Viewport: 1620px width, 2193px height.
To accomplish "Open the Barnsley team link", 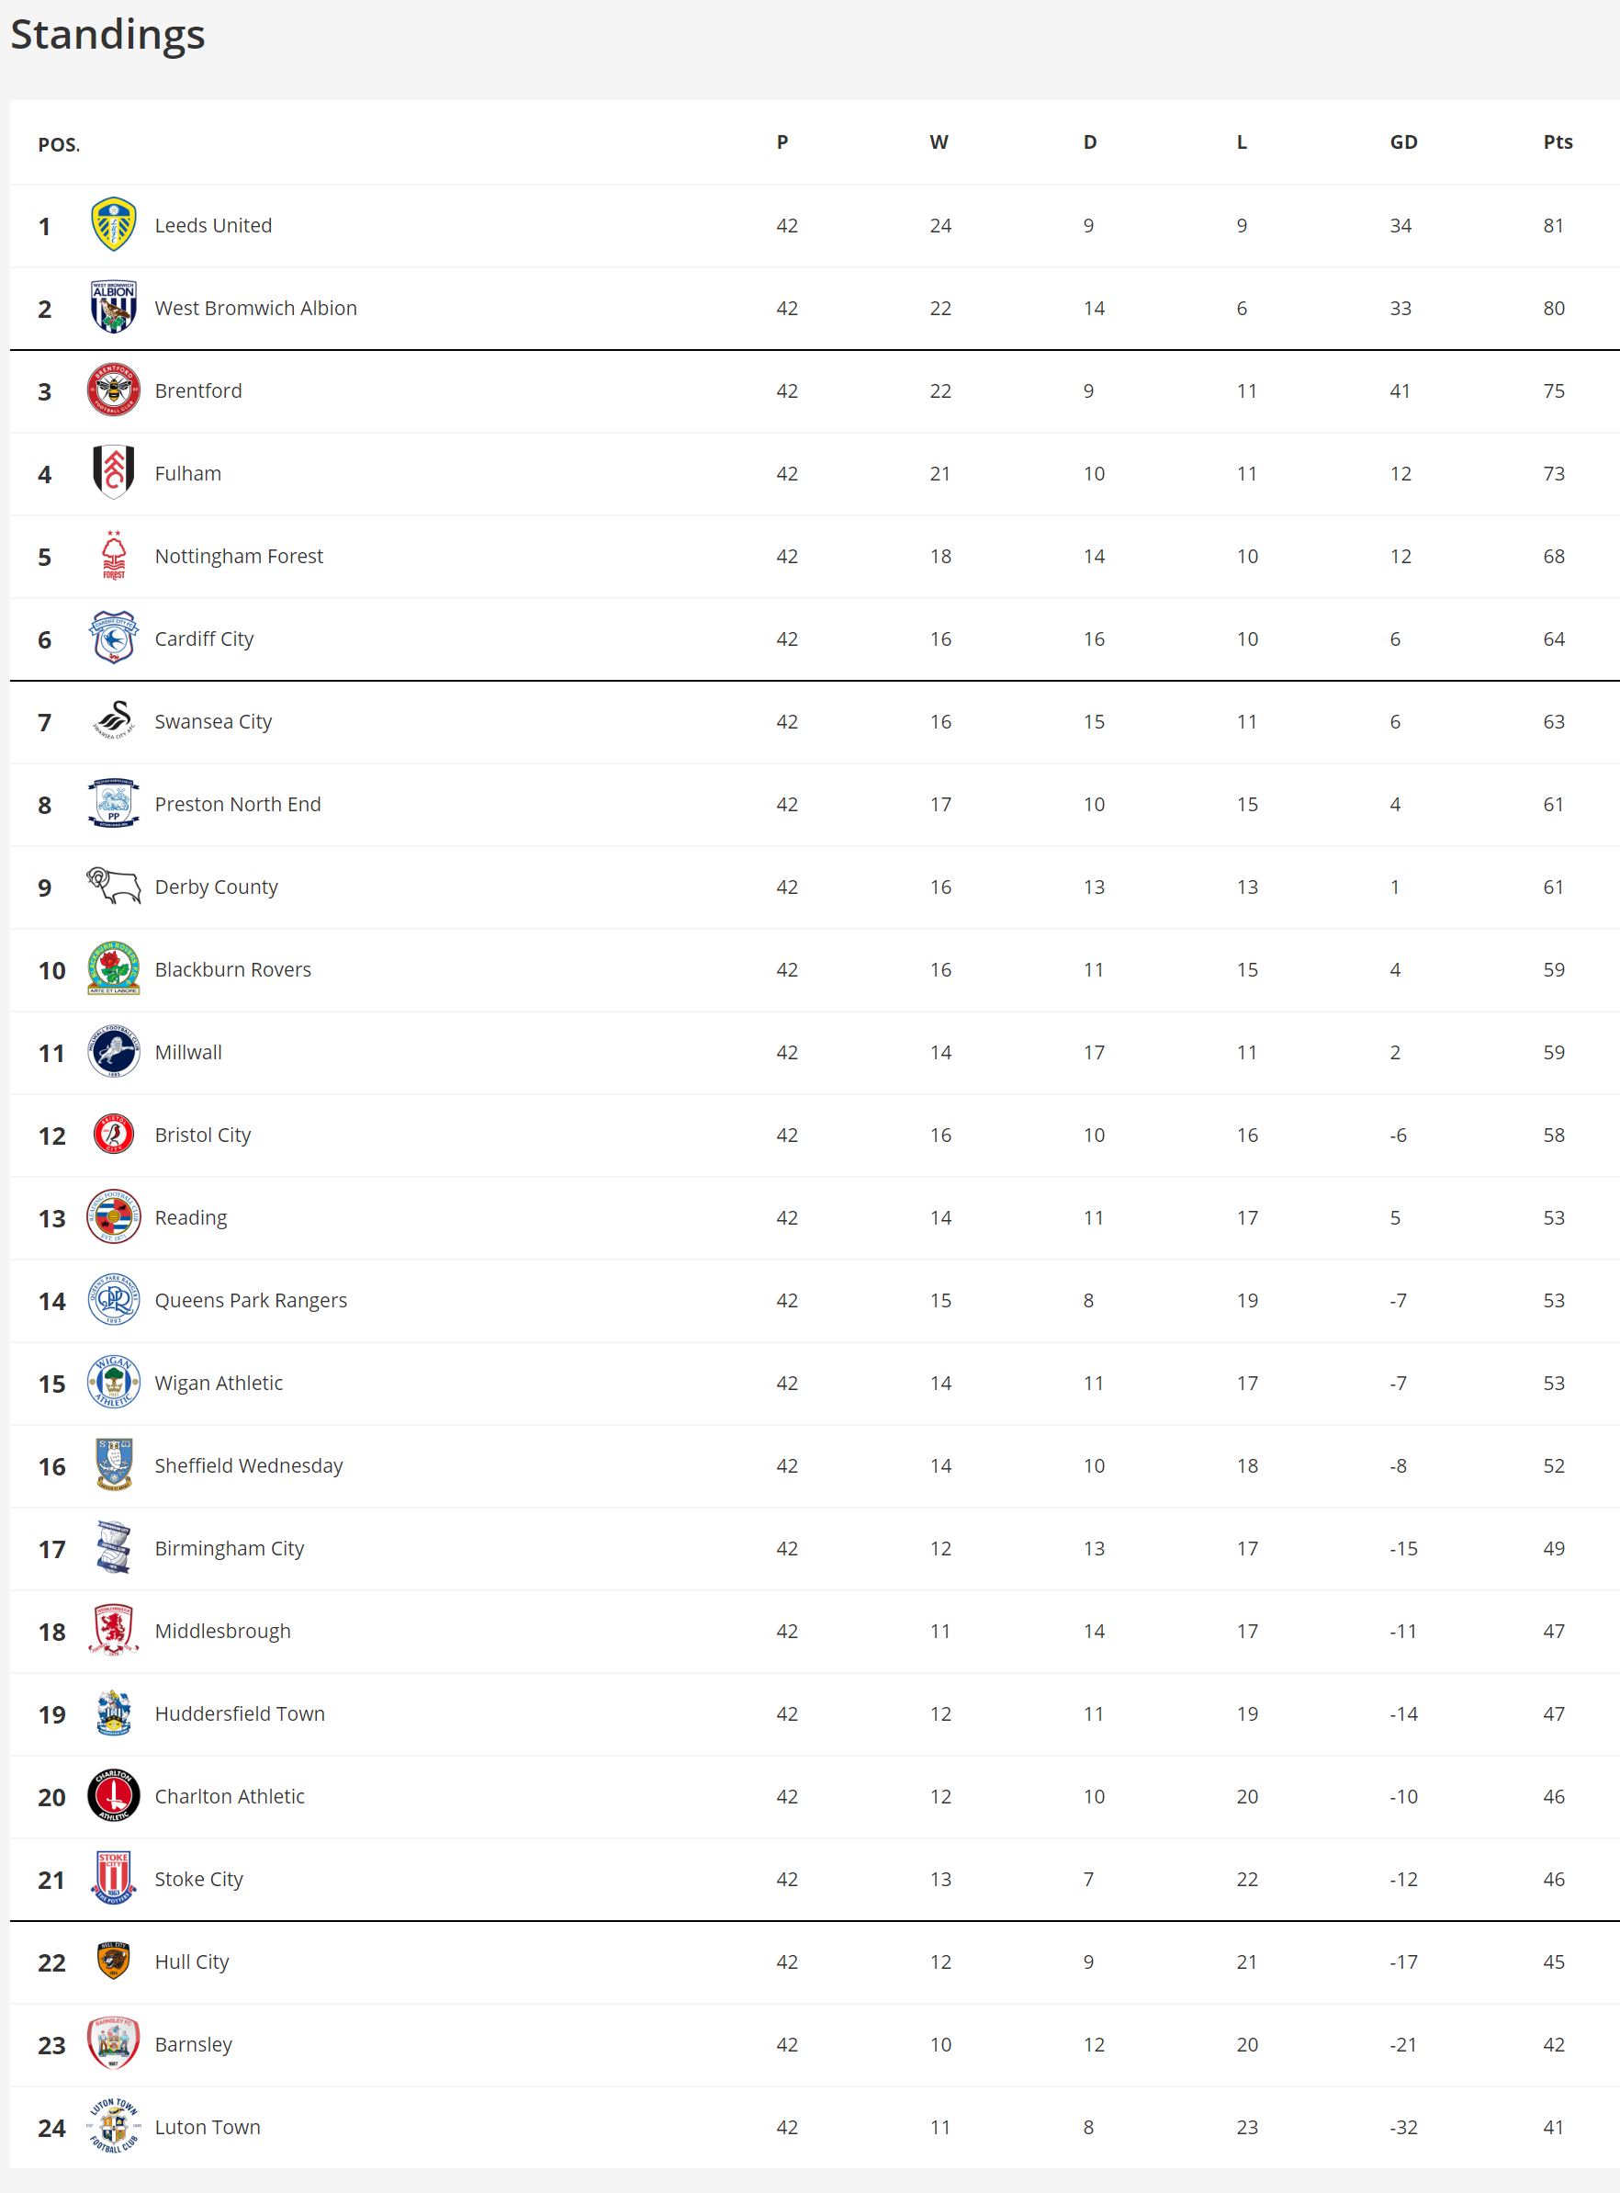I will [x=193, y=2044].
